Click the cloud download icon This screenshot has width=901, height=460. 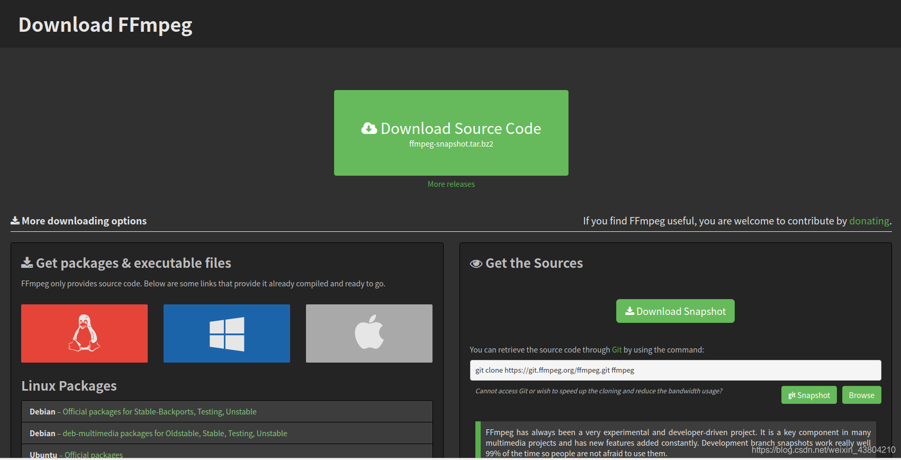pyautogui.click(x=369, y=128)
